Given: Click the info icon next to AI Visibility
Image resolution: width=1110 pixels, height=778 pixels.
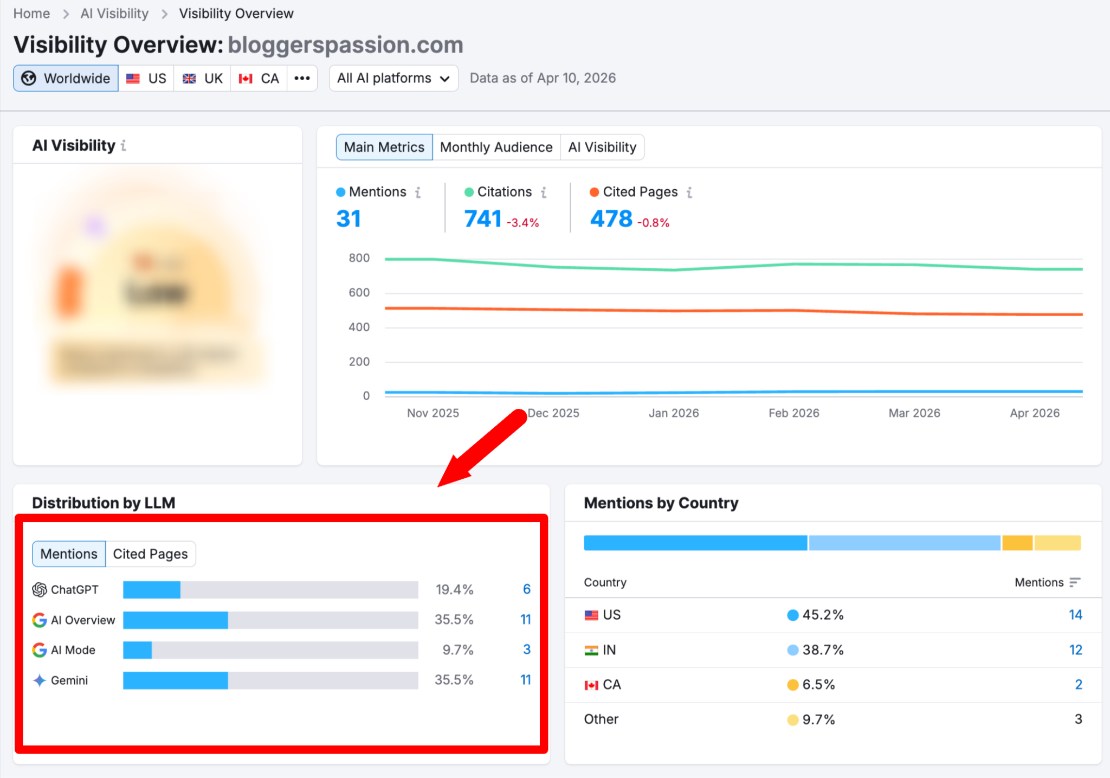Looking at the screenshot, I should tap(124, 145).
